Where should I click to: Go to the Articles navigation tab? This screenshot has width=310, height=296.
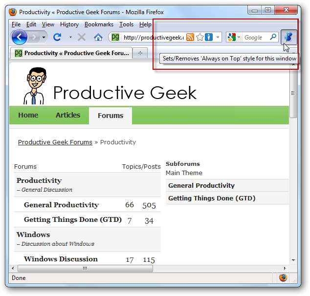(68, 115)
